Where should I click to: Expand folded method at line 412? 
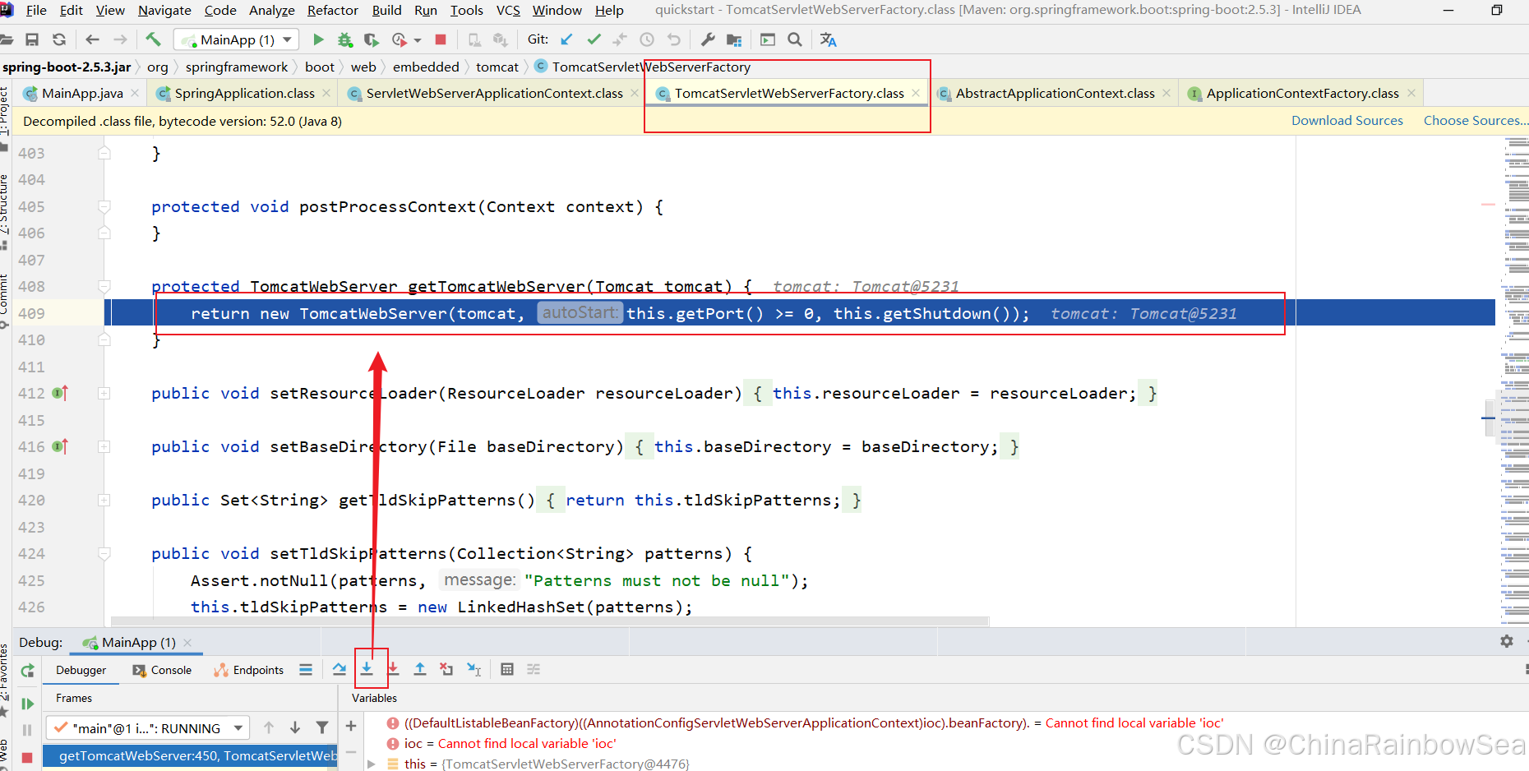pyautogui.click(x=104, y=394)
